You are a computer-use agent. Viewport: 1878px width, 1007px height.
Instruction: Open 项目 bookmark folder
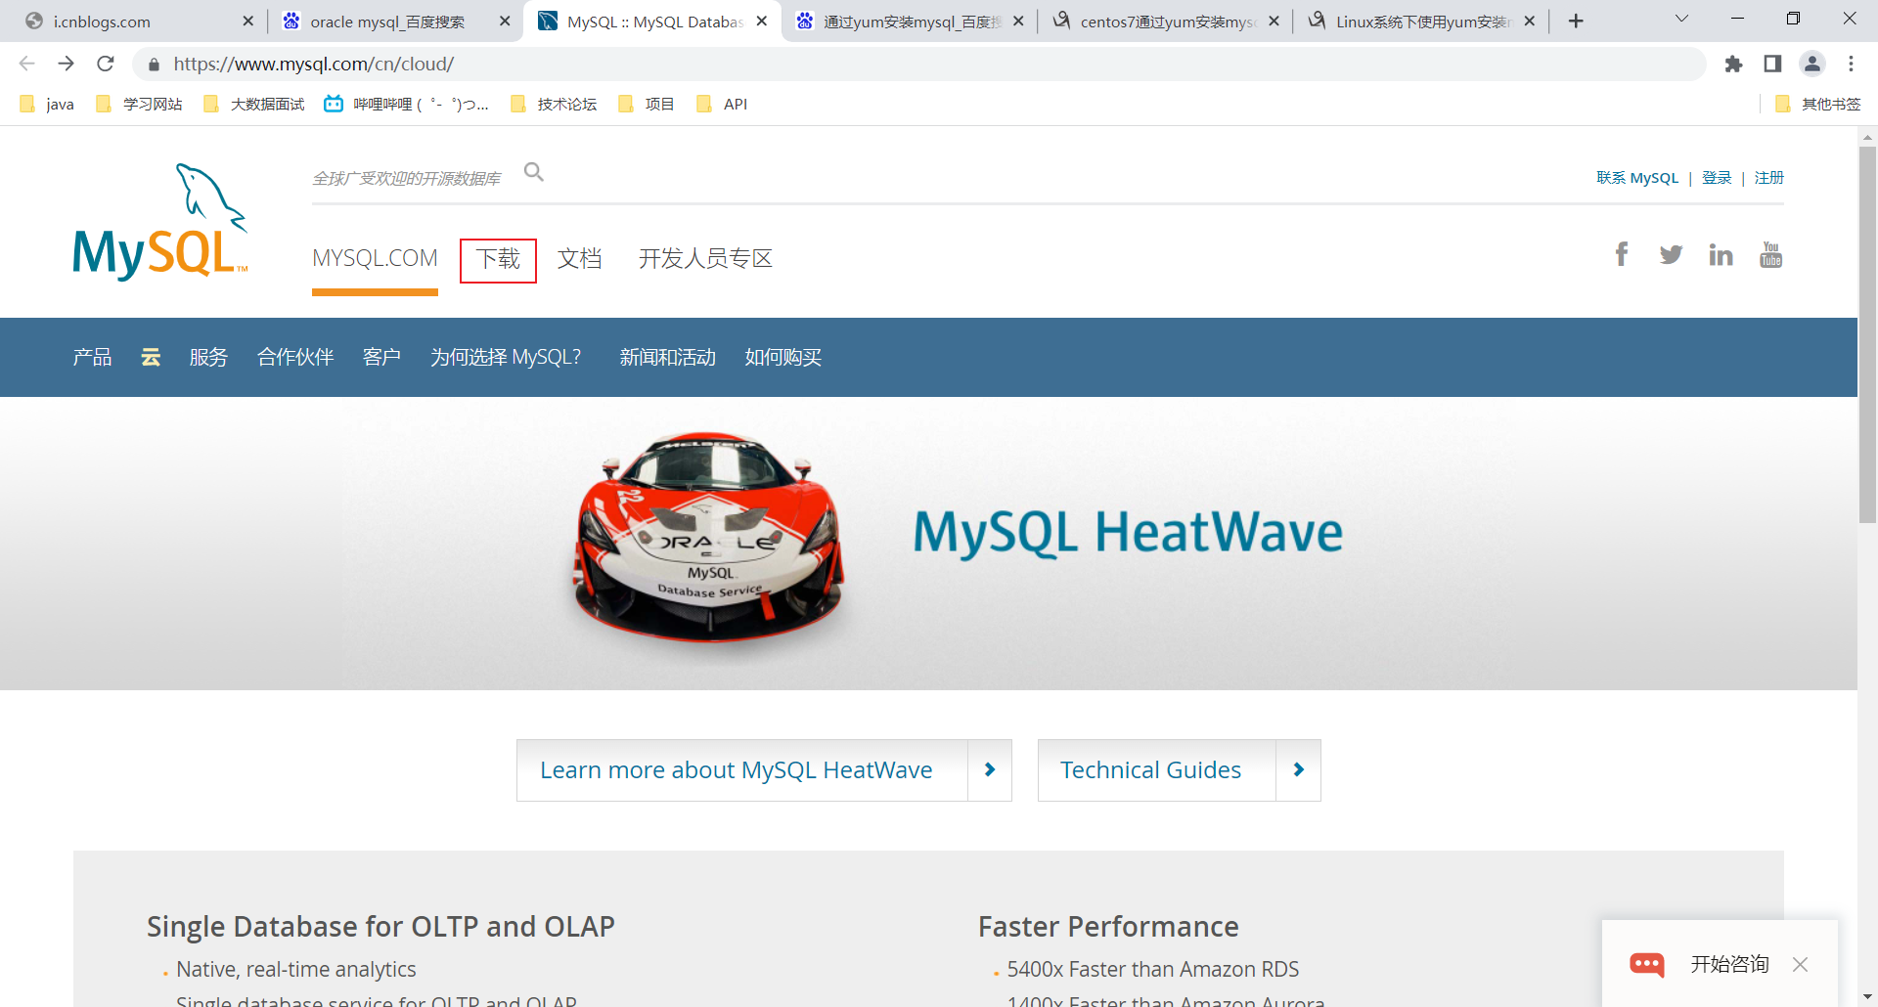pyautogui.click(x=647, y=104)
